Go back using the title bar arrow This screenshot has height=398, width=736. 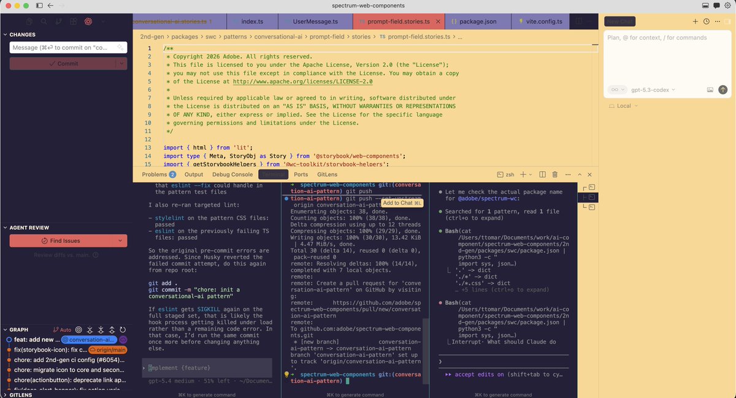(52, 6)
